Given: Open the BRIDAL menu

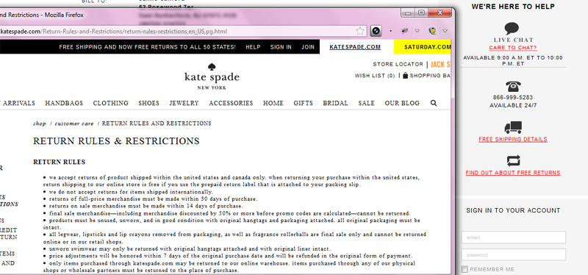Looking at the screenshot, I should click(335, 103).
